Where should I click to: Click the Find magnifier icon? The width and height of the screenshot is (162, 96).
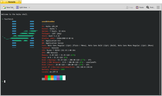click(x=148, y=7)
